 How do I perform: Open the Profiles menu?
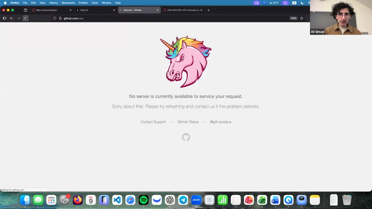83,3
